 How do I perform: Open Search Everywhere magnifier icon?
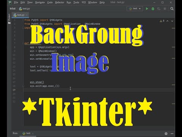tap(172, 9)
